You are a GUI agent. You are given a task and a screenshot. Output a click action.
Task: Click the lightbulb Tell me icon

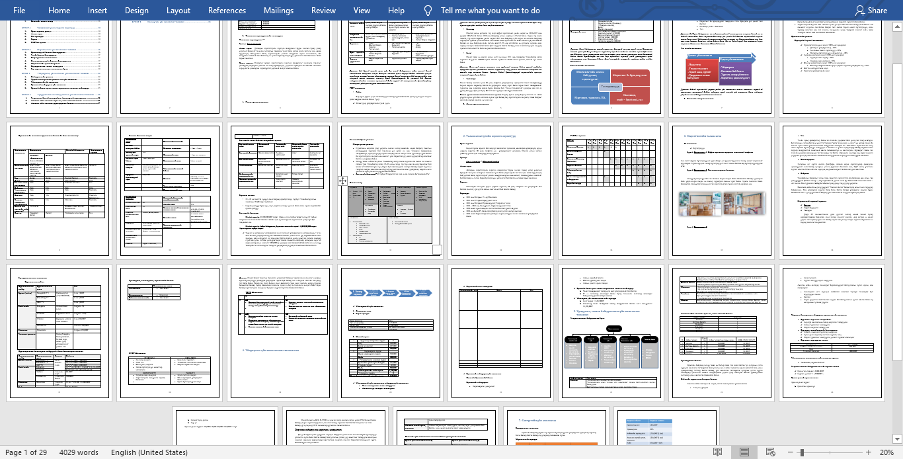pos(428,10)
